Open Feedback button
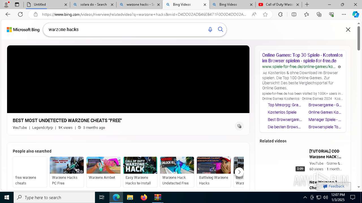This screenshot has height=203, width=362. pos(334,186)
